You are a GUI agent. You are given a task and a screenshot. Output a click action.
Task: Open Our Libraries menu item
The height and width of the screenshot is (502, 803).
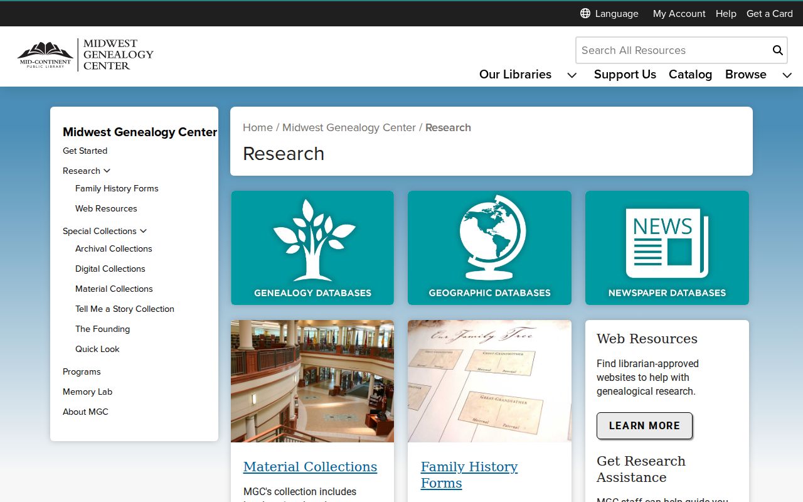pyautogui.click(x=515, y=74)
